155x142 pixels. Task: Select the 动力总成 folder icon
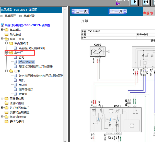(6, 34)
